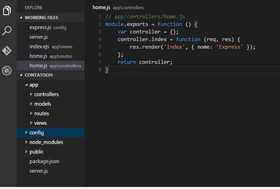This screenshot has width=280, height=189.
Task: Select the public folder label
Action: pyautogui.click(x=36, y=152)
